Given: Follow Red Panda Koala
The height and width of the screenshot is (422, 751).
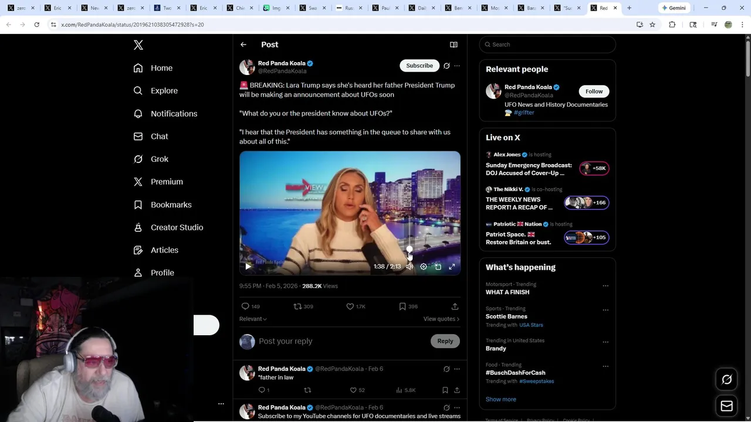Looking at the screenshot, I should coord(594,91).
